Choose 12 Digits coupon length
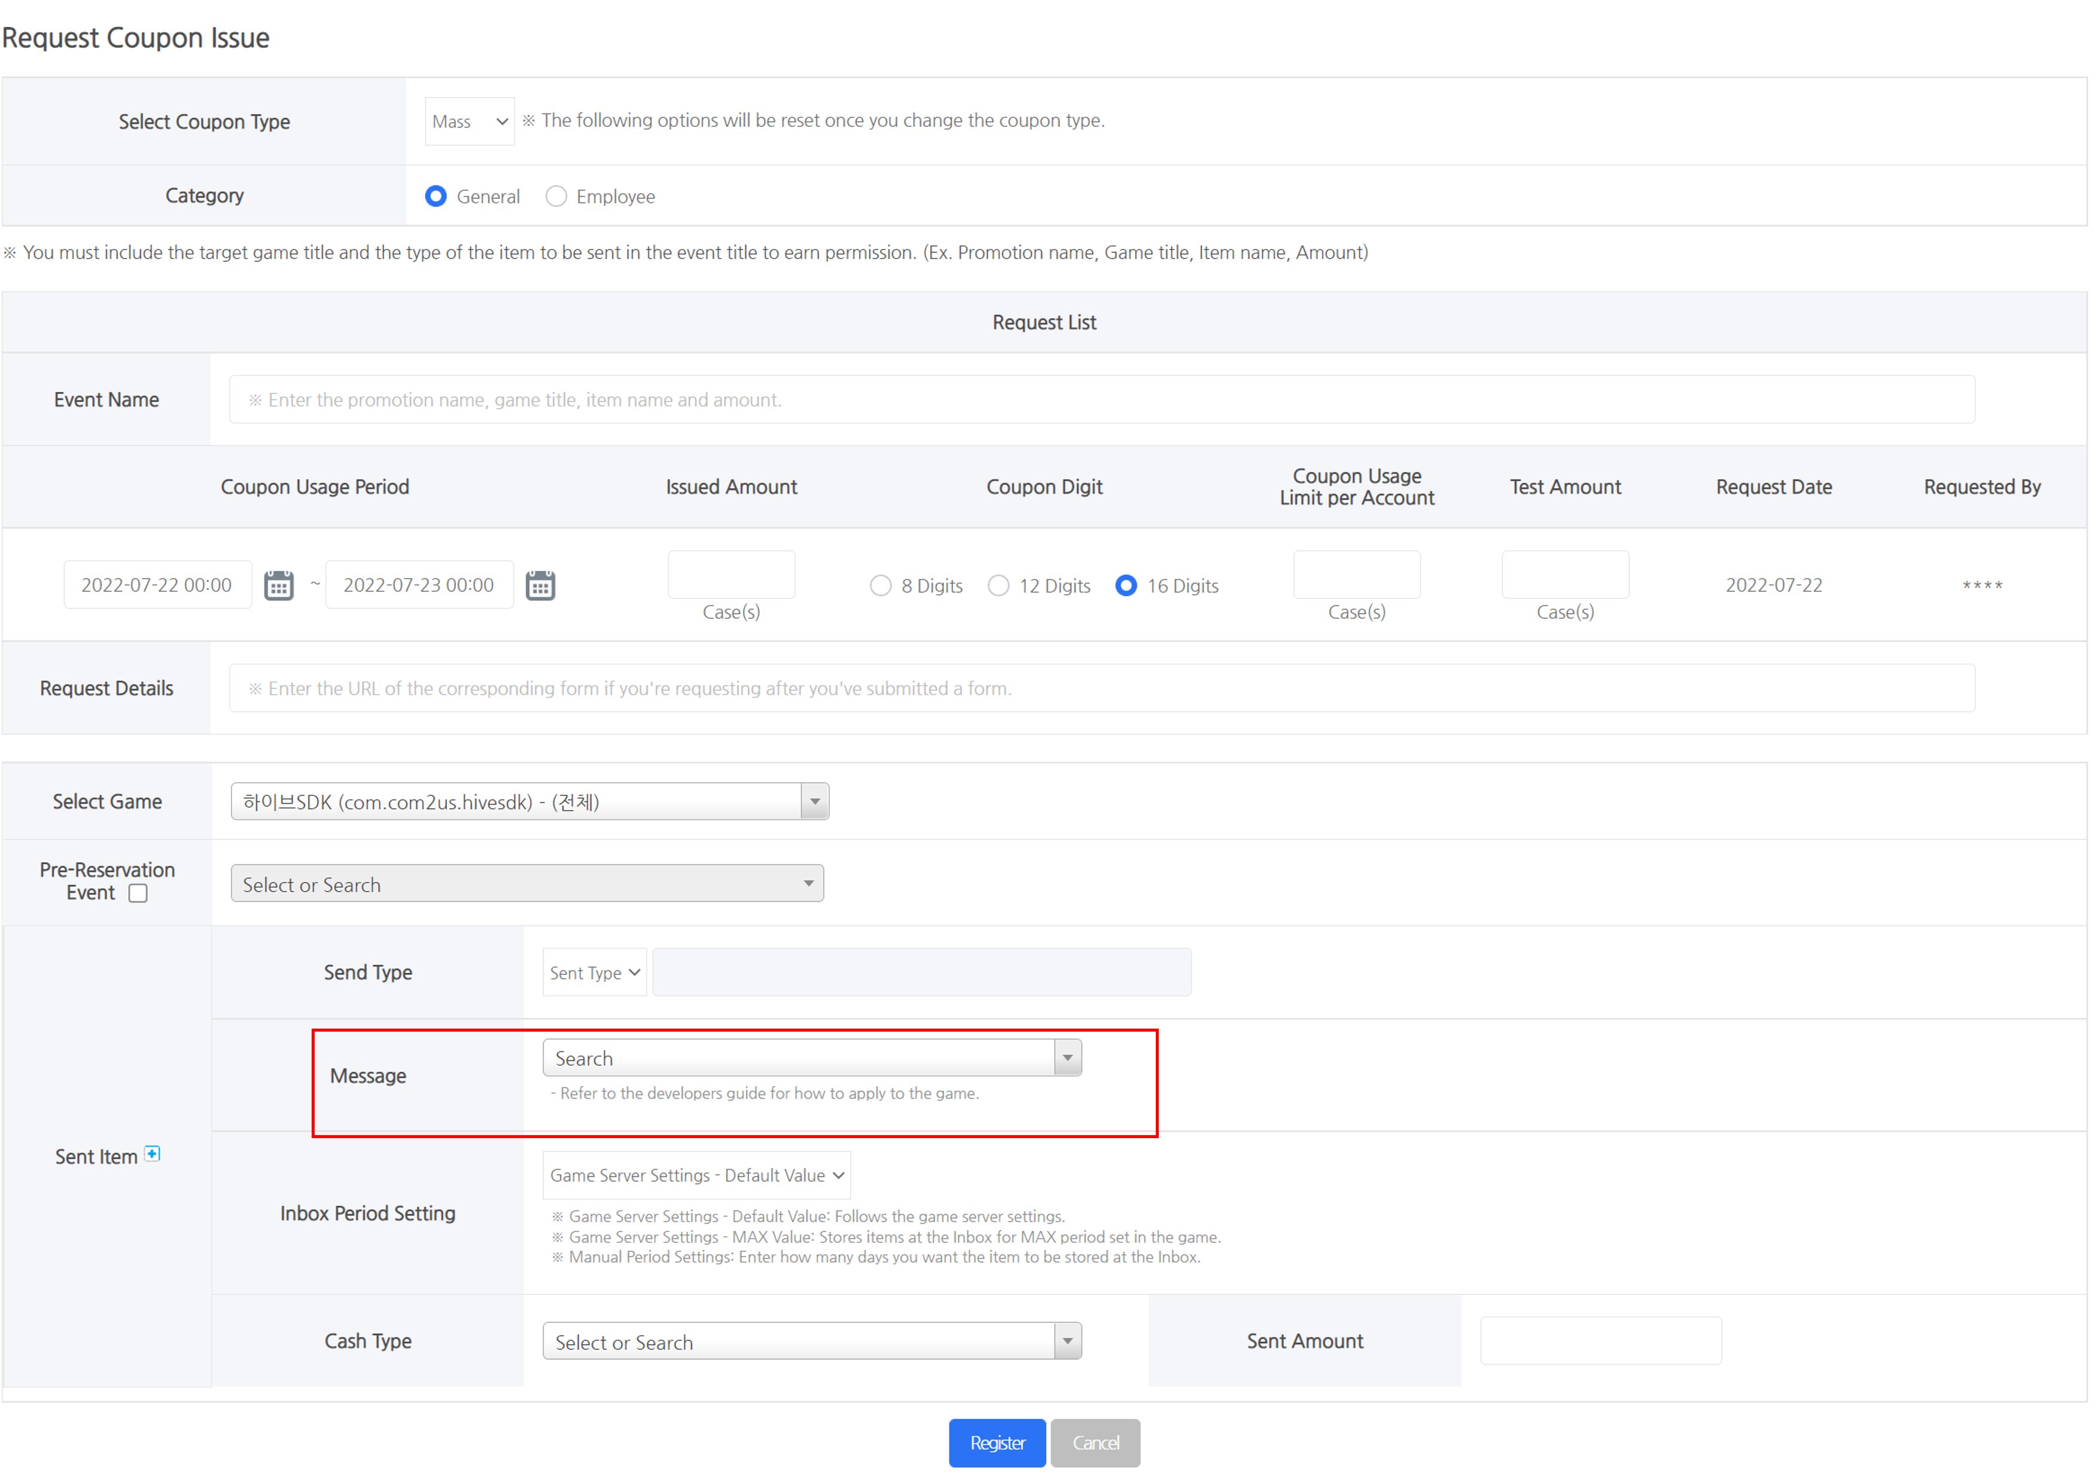Image resolution: width=2098 pixels, height=1481 pixels. (998, 585)
